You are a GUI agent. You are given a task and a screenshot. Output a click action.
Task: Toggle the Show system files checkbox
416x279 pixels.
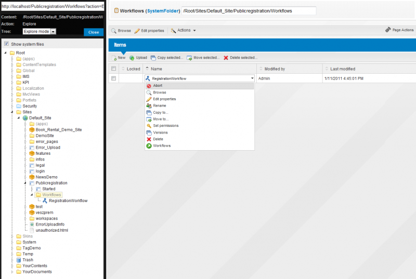6,44
